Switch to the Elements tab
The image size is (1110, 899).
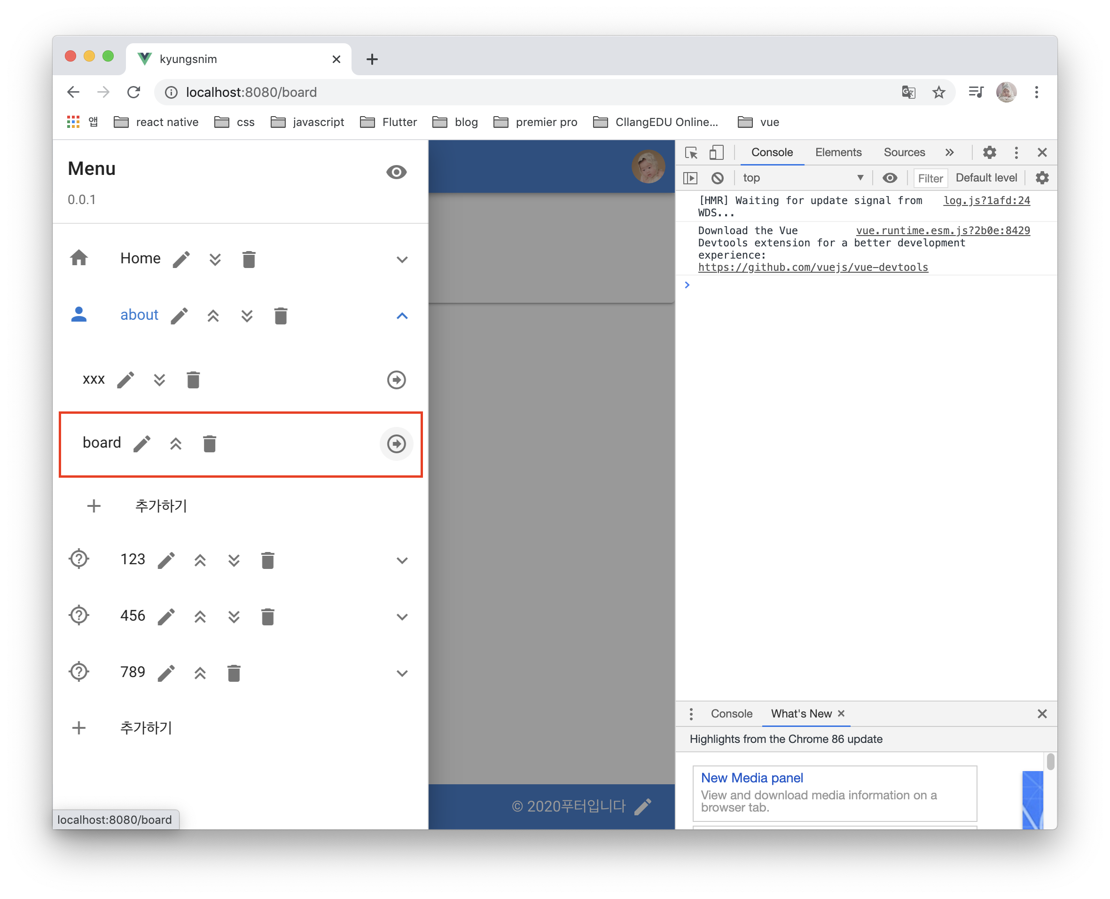838,153
